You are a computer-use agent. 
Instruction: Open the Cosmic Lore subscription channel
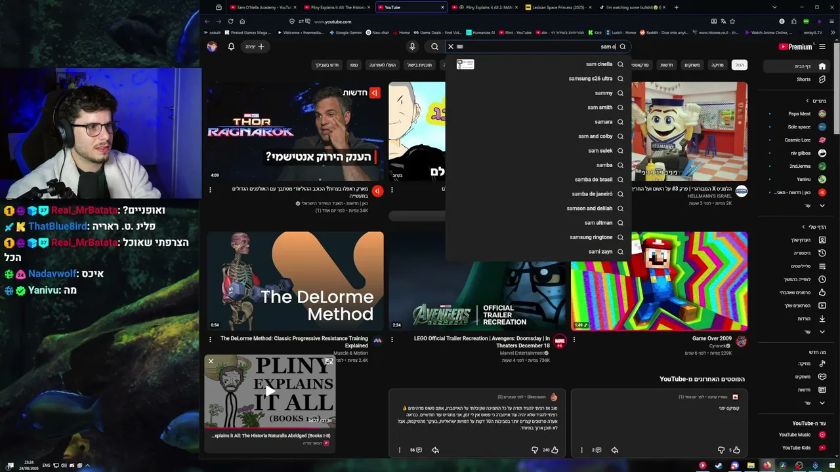tap(797, 140)
